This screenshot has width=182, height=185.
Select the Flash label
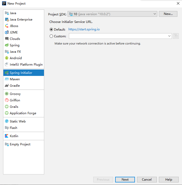click(x=14, y=128)
